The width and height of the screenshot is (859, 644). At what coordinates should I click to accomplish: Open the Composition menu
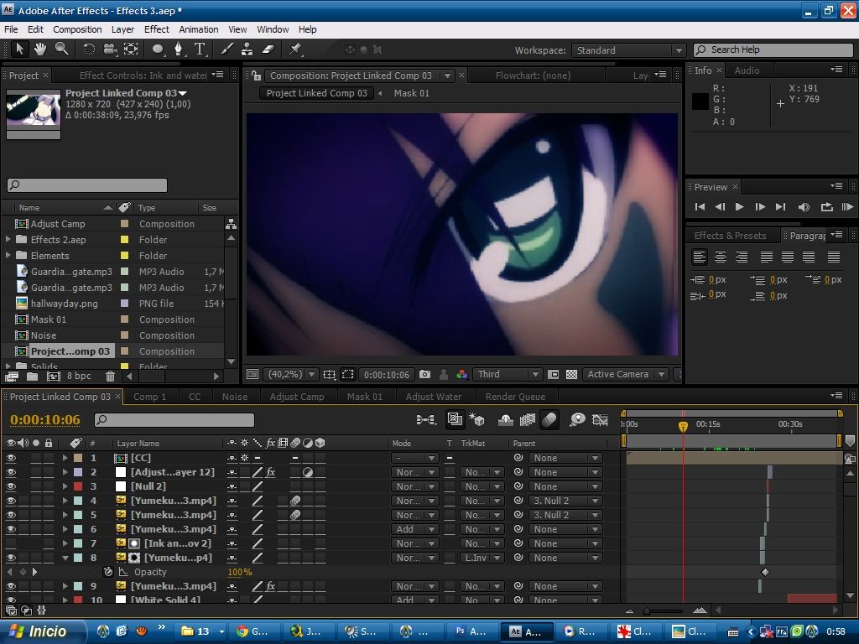click(x=77, y=29)
